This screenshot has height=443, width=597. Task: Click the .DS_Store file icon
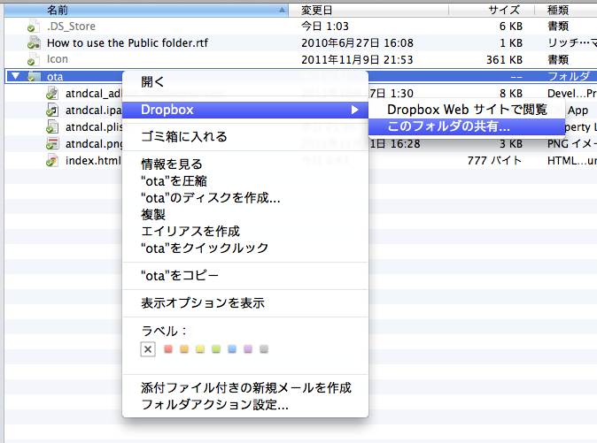pyautogui.click(x=33, y=27)
